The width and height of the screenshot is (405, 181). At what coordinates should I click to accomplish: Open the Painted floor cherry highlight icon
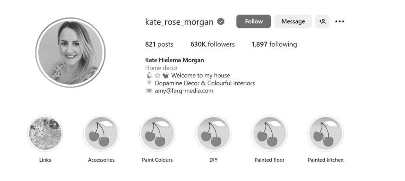[x=269, y=134]
